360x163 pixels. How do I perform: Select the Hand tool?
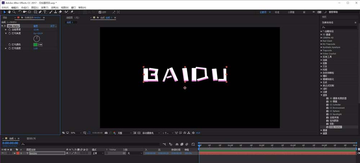[9, 12]
